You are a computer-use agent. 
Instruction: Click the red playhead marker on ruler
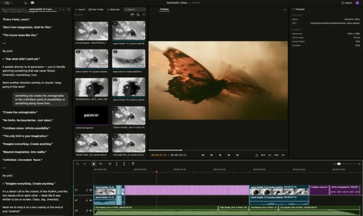(156, 172)
